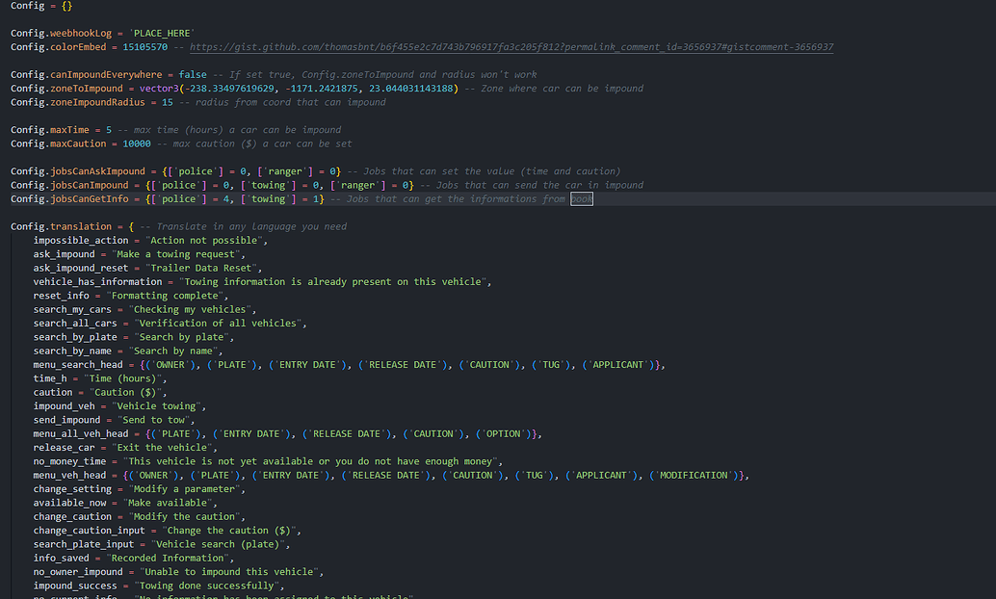
Task: Click the 'false' value of canImpoundEverywhere
Action: [192, 74]
